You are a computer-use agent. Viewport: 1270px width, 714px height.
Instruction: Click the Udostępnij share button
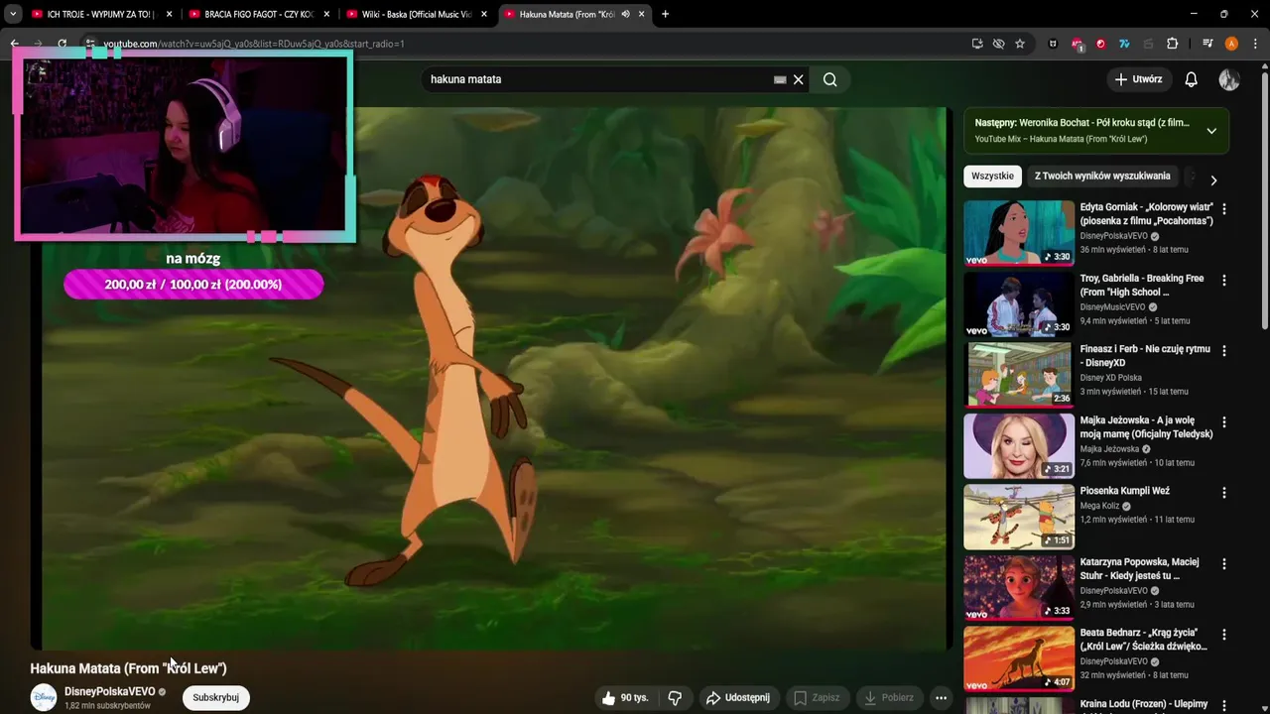[739, 697]
